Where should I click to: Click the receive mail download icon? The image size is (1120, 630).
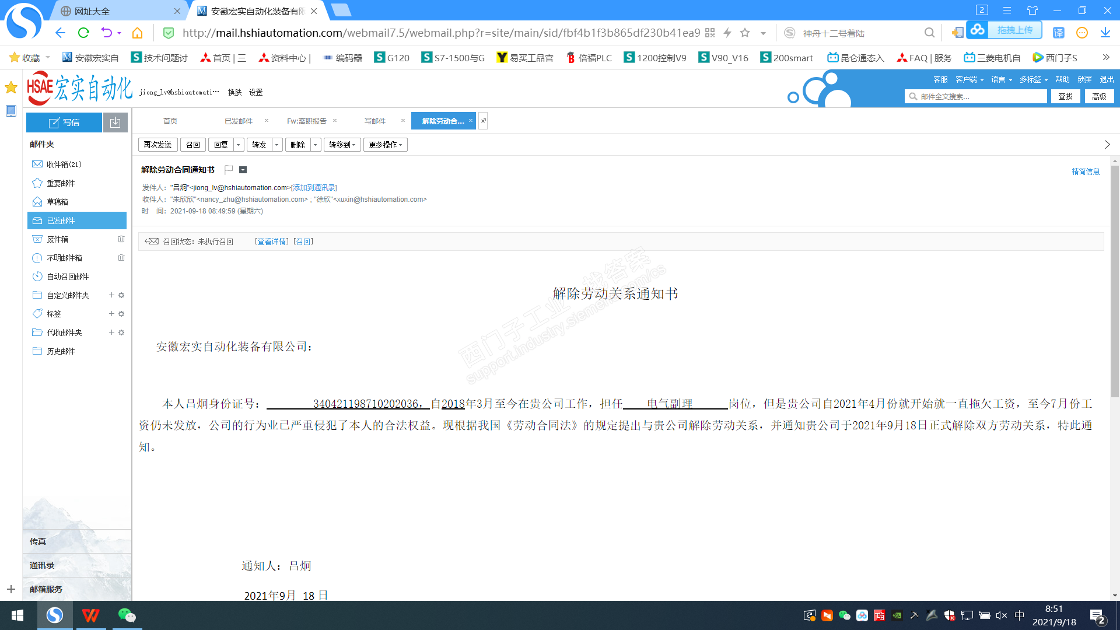point(116,123)
